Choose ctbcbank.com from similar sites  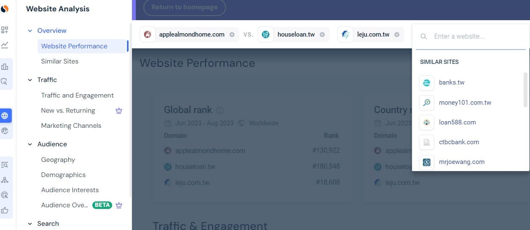[x=459, y=142]
